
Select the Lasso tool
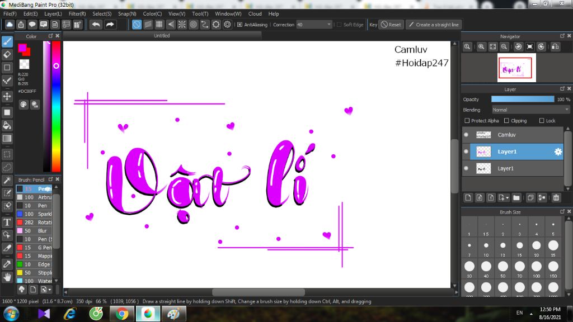coord(7,168)
